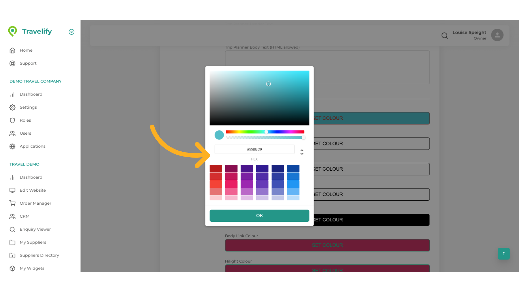Select Edit Website in the sidebar
The width and height of the screenshot is (519, 292).
coord(33,190)
